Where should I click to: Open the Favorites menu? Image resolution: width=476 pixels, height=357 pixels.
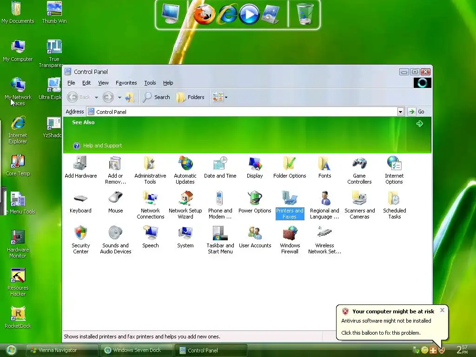coord(126,83)
